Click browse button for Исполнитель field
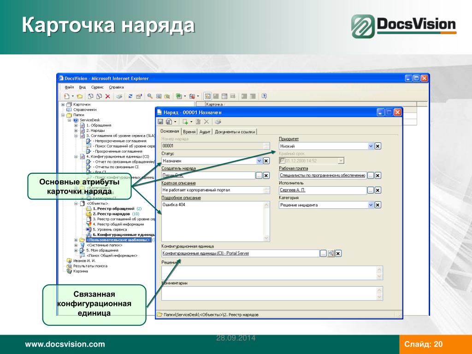This screenshot has height=354, width=472. coord(371,190)
